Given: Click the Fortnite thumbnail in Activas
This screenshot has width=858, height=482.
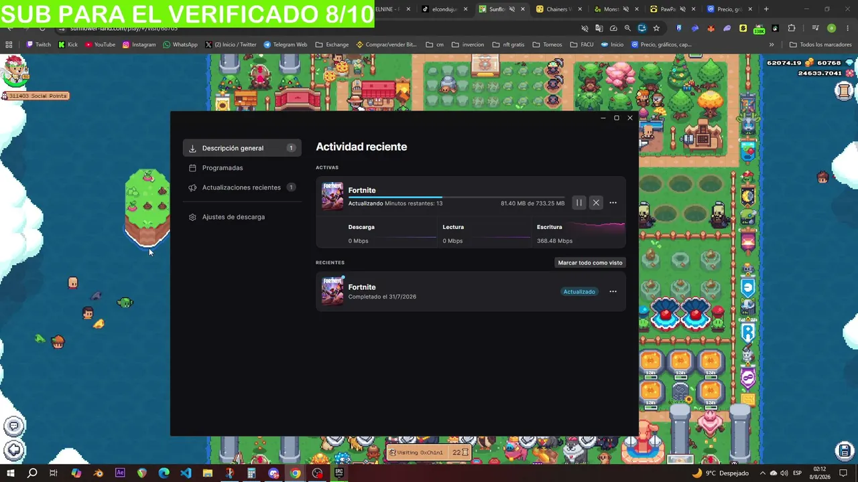Looking at the screenshot, I should [332, 196].
